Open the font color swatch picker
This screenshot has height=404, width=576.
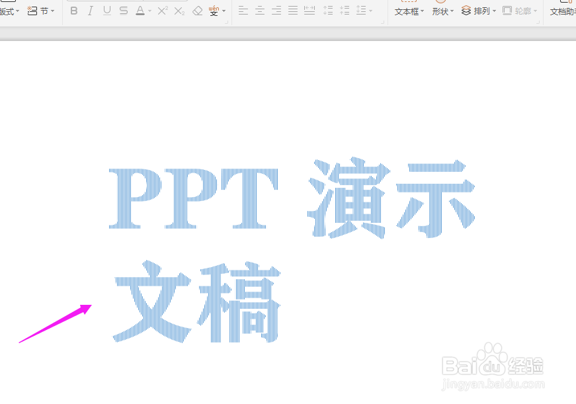[x=139, y=10]
